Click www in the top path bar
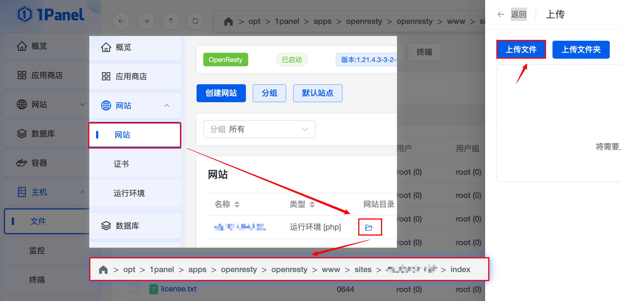Image resolution: width=621 pixels, height=301 pixels. pyautogui.click(x=456, y=21)
